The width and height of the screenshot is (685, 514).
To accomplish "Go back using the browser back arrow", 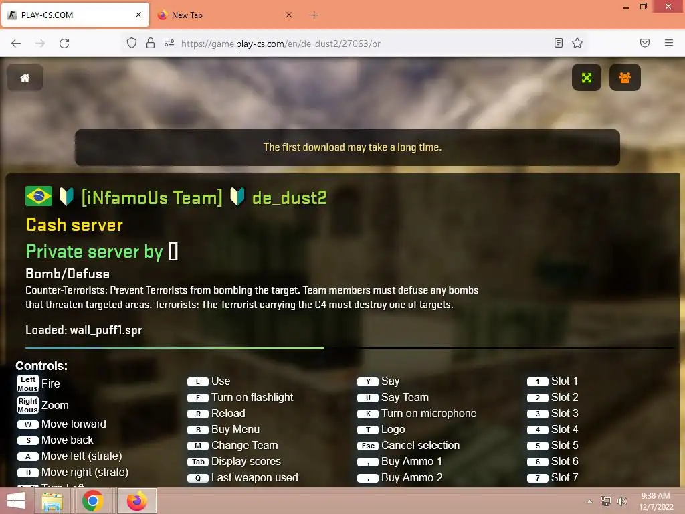I will [16, 44].
